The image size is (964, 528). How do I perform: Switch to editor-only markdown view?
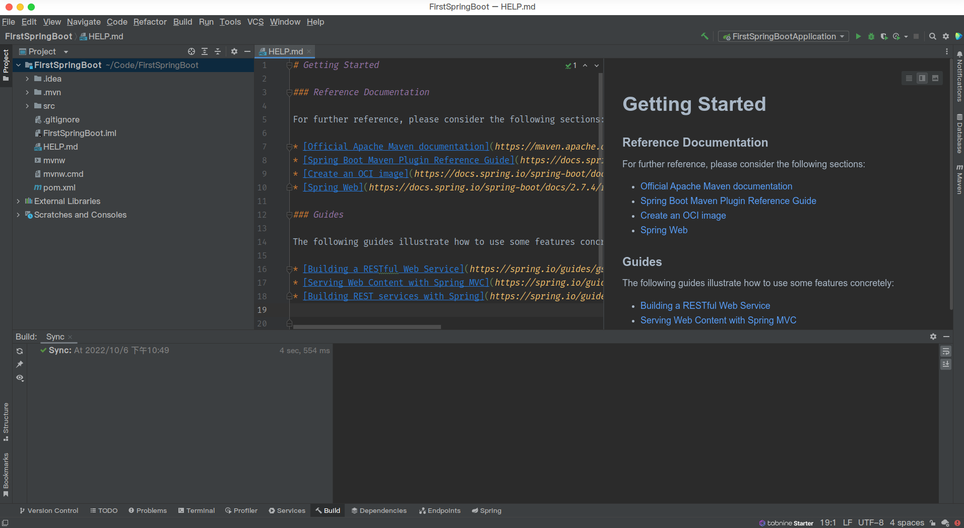909,78
